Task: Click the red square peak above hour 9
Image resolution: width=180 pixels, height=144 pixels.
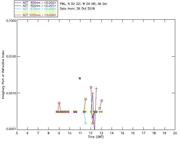Action: coord(59,103)
